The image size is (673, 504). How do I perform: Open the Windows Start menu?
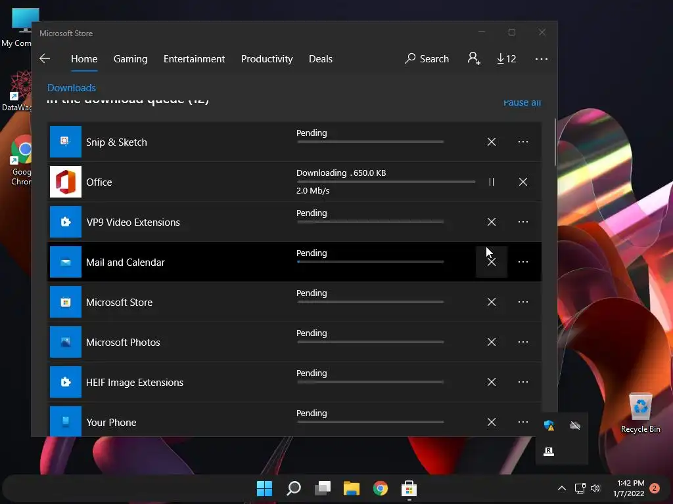pyautogui.click(x=264, y=488)
